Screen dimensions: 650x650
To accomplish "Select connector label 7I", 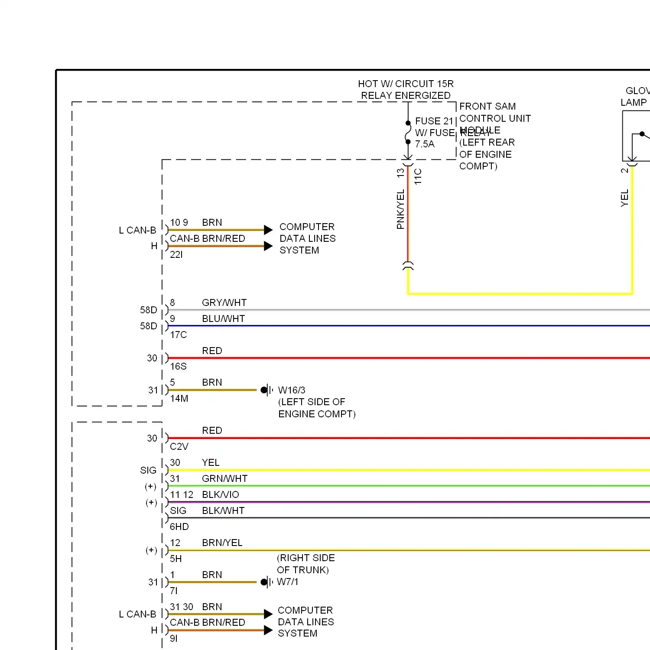I will coord(173,591).
